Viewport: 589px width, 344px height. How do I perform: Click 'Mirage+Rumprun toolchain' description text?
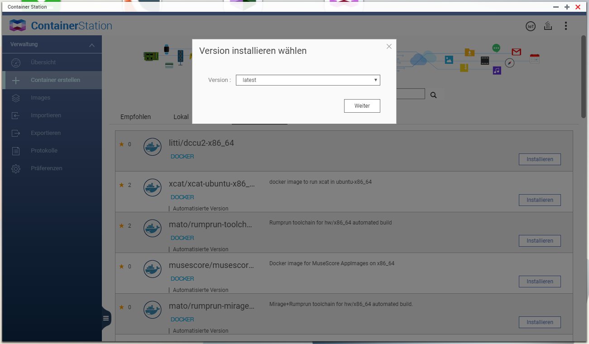click(x=341, y=304)
